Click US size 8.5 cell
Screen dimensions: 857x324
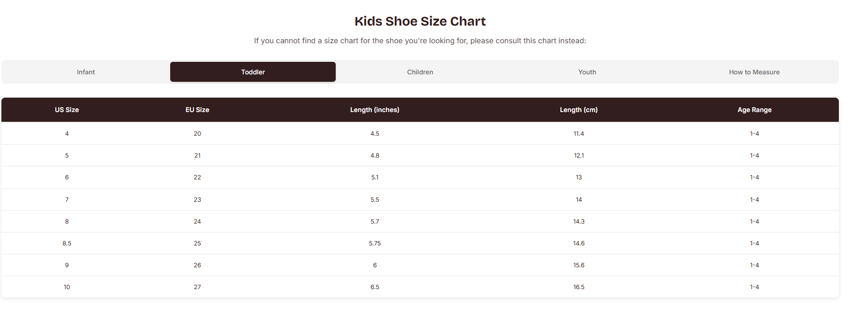(67, 243)
